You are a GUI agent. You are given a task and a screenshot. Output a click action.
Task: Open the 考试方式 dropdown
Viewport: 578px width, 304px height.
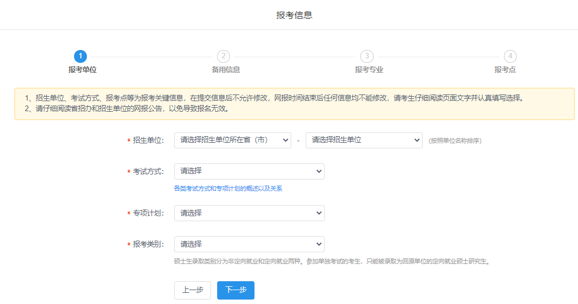pos(249,172)
